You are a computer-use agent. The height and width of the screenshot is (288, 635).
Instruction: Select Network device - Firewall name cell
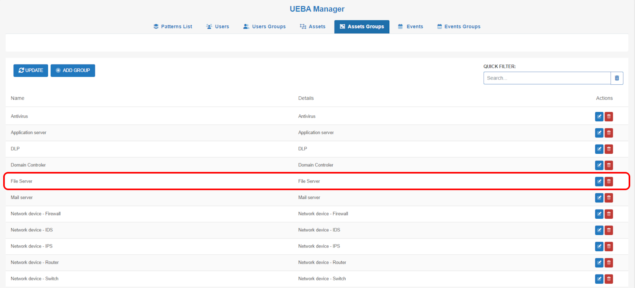click(x=36, y=214)
